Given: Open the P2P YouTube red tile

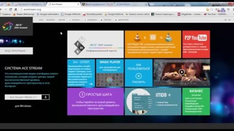Looking at the screenshot, I should [x=196, y=44].
